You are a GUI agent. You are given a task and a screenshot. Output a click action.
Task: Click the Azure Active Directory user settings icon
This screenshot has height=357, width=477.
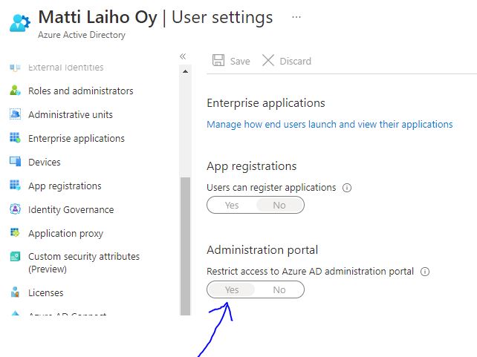tap(20, 23)
